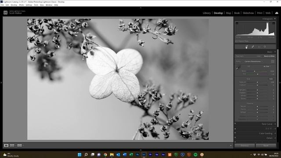This screenshot has width=281, height=158.
Task: Switch to the Web module
Action: (x=268, y=13)
